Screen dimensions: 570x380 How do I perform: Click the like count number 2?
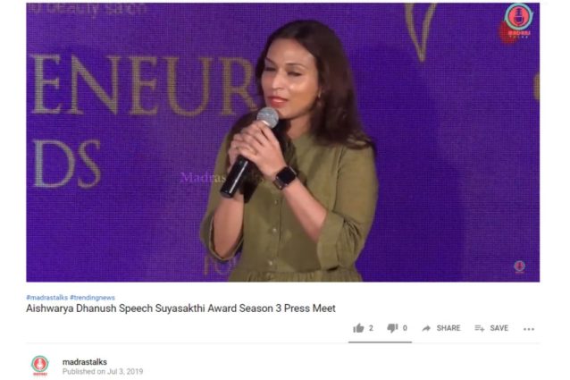coord(371,328)
